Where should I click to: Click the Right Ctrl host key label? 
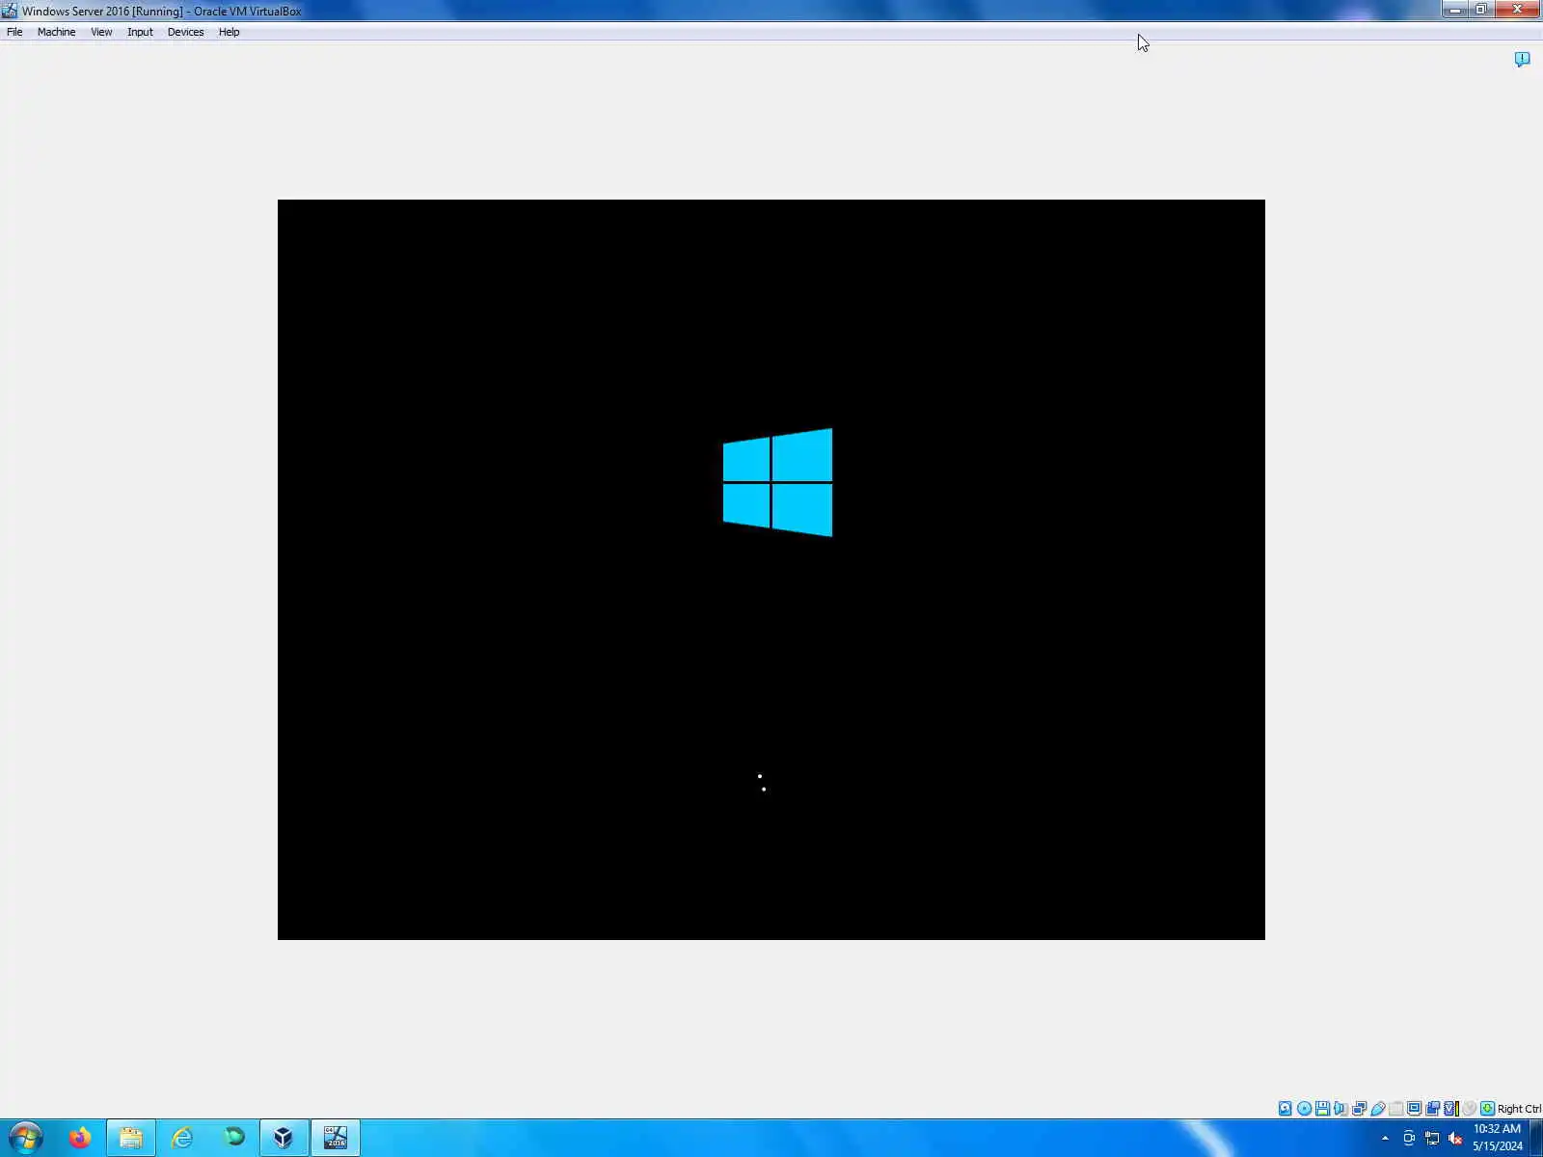pyautogui.click(x=1519, y=1109)
